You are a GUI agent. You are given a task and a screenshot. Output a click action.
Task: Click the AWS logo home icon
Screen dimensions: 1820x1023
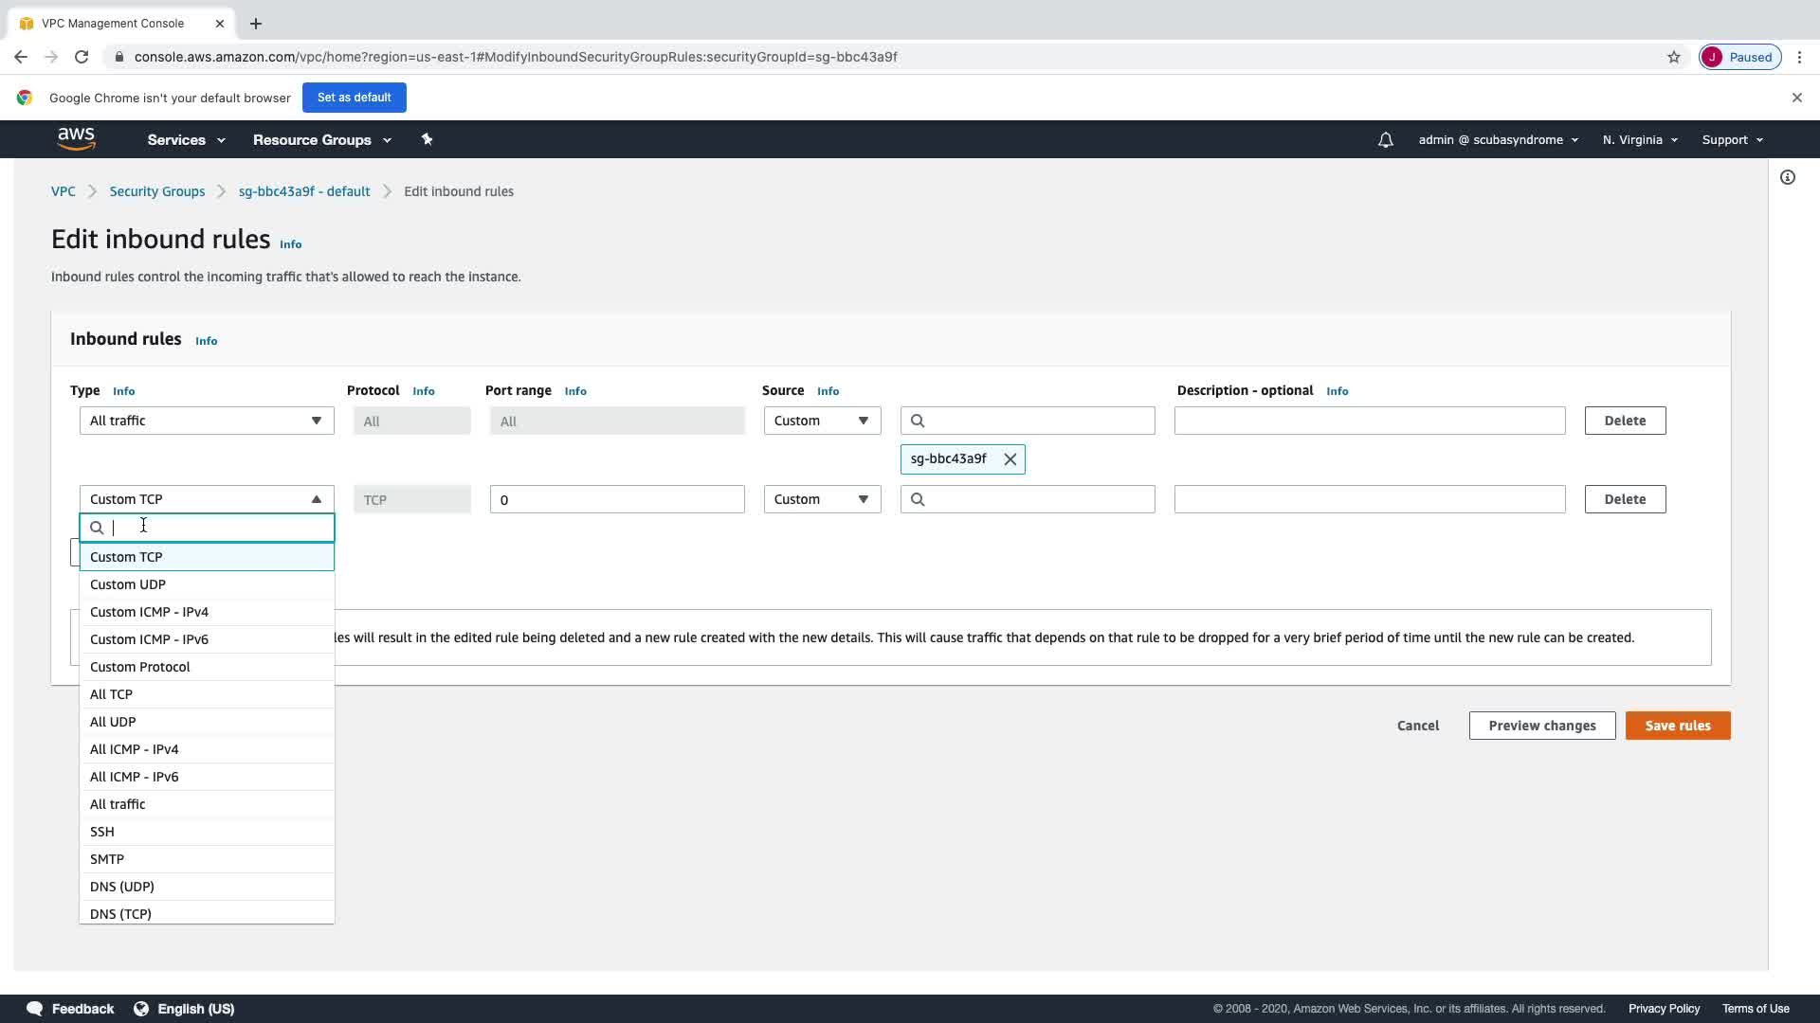(x=76, y=139)
